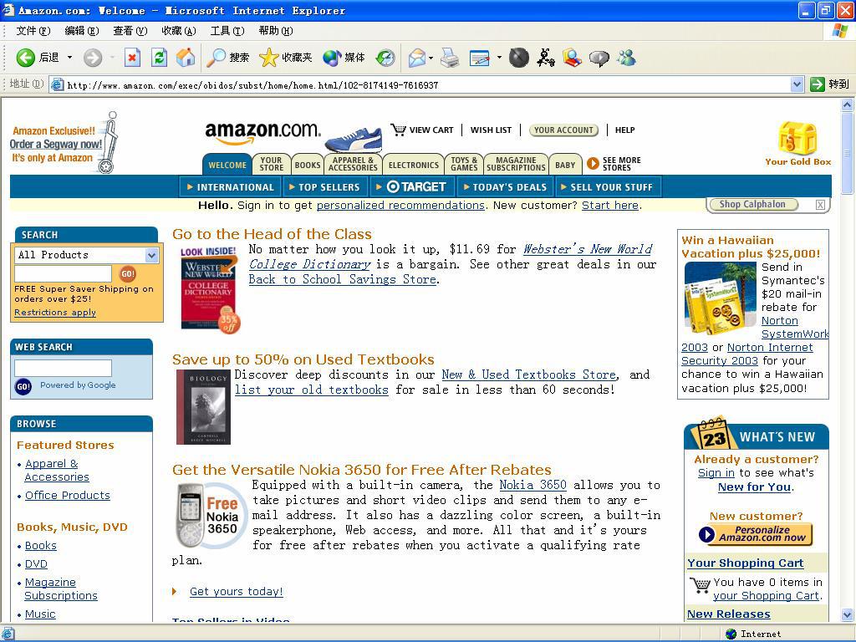
Task: Click the speech bubble Discuss icon
Action: click(x=599, y=58)
